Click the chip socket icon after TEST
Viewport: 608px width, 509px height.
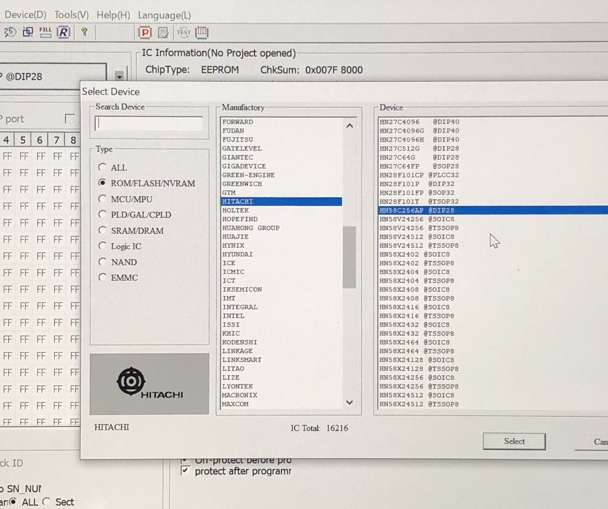pyautogui.click(x=202, y=32)
